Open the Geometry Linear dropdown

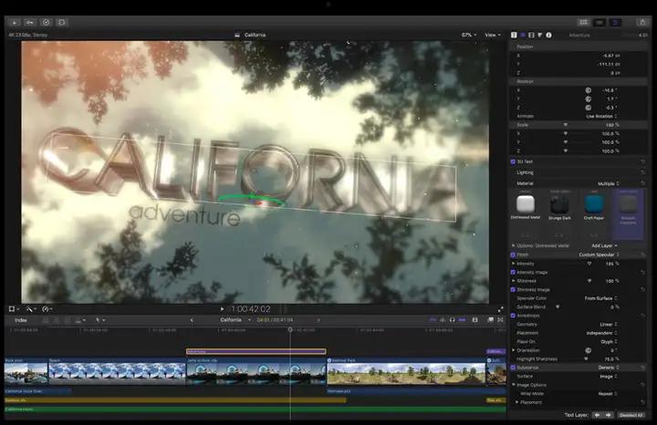click(x=609, y=324)
